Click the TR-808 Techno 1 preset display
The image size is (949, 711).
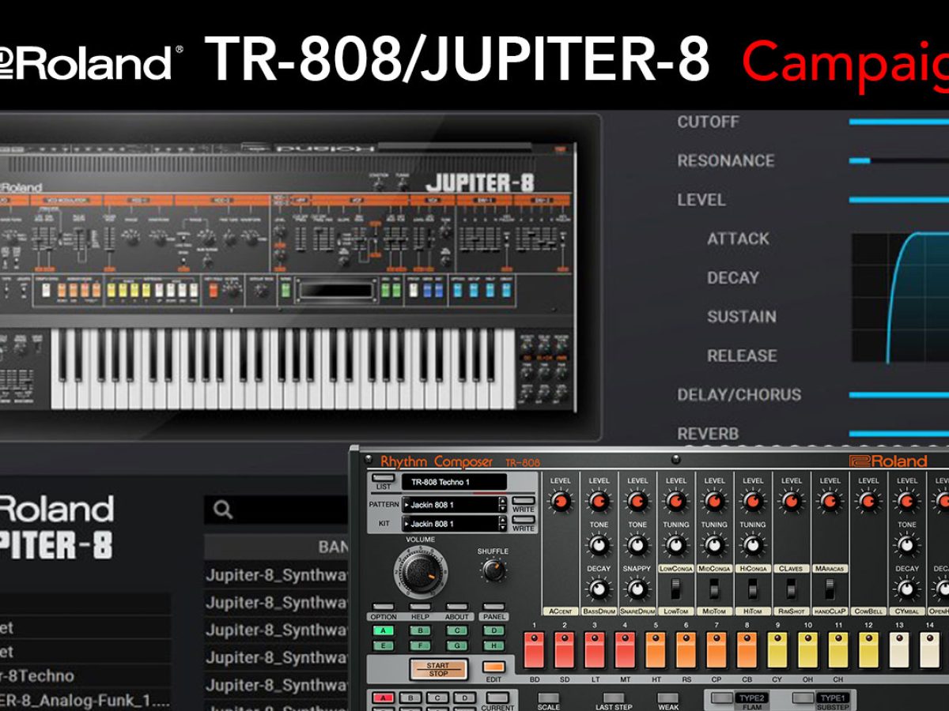454,482
